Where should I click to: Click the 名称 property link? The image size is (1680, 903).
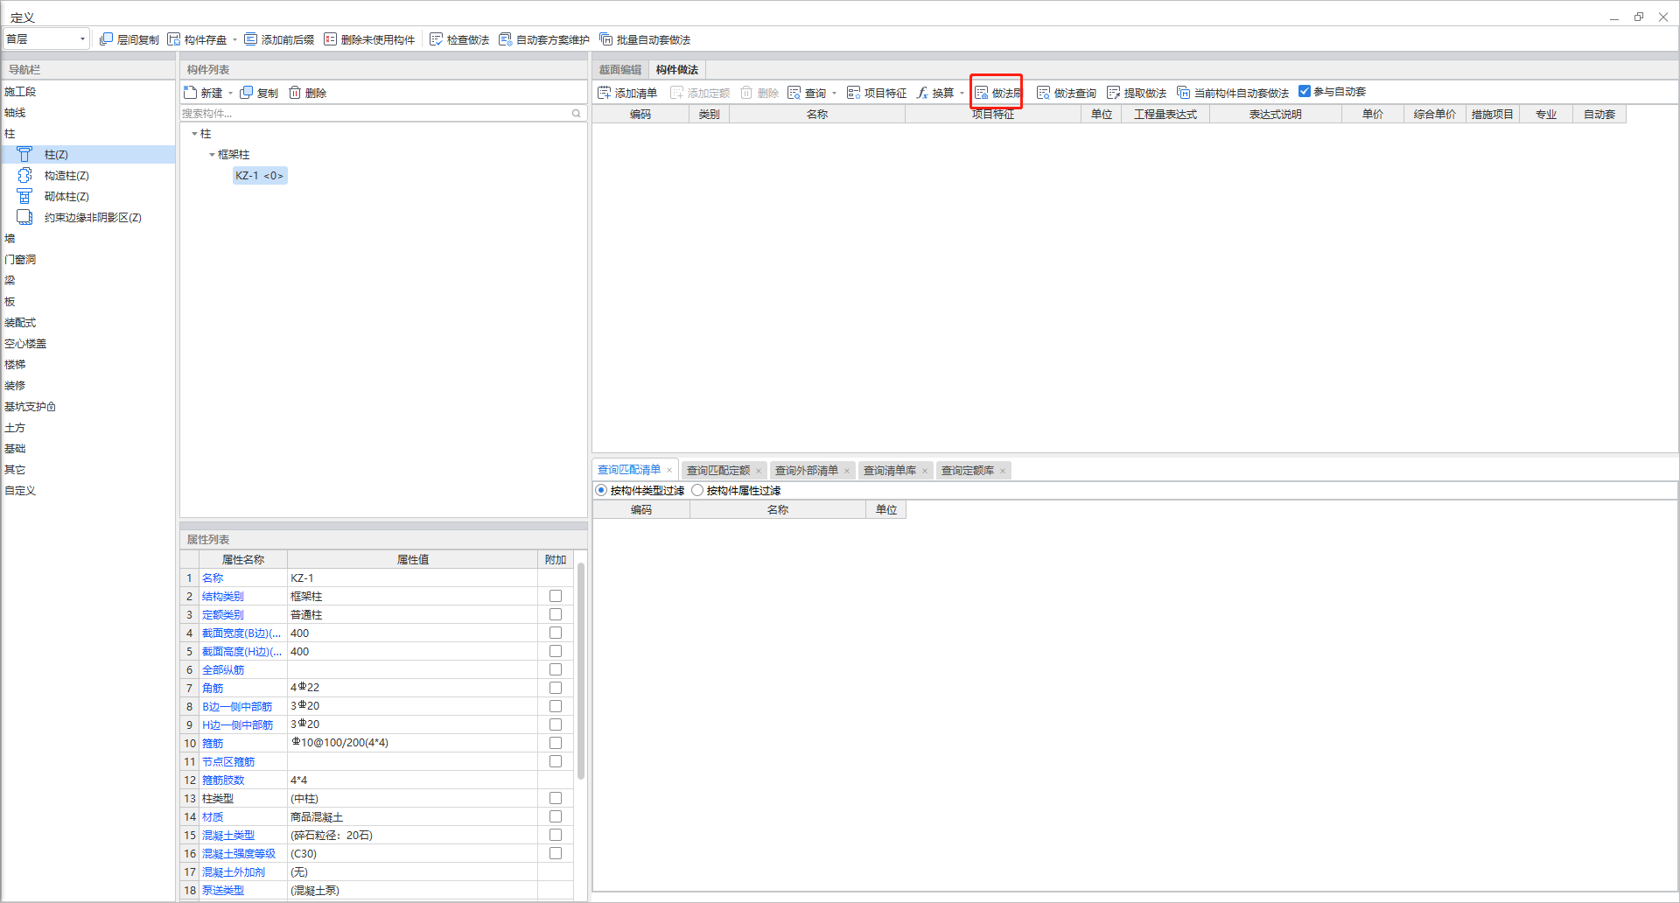point(213,577)
